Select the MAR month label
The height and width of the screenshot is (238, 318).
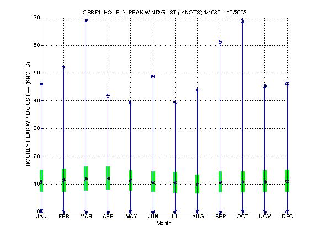tap(86, 217)
